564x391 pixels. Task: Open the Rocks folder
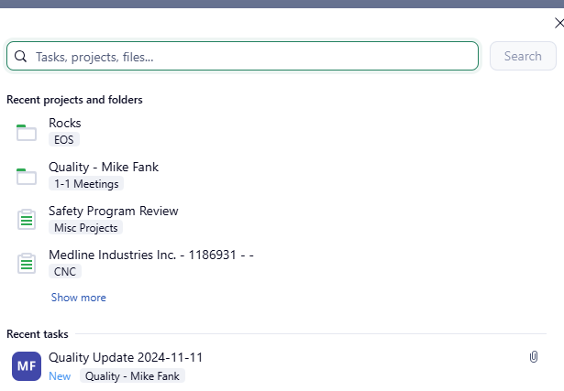65,123
